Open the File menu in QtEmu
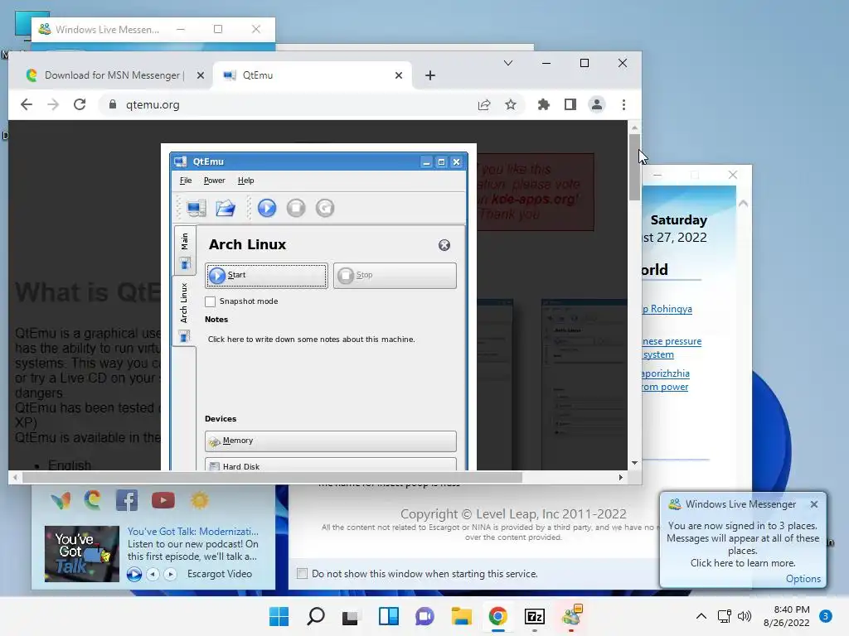This screenshot has height=636, width=849. pos(186,181)
